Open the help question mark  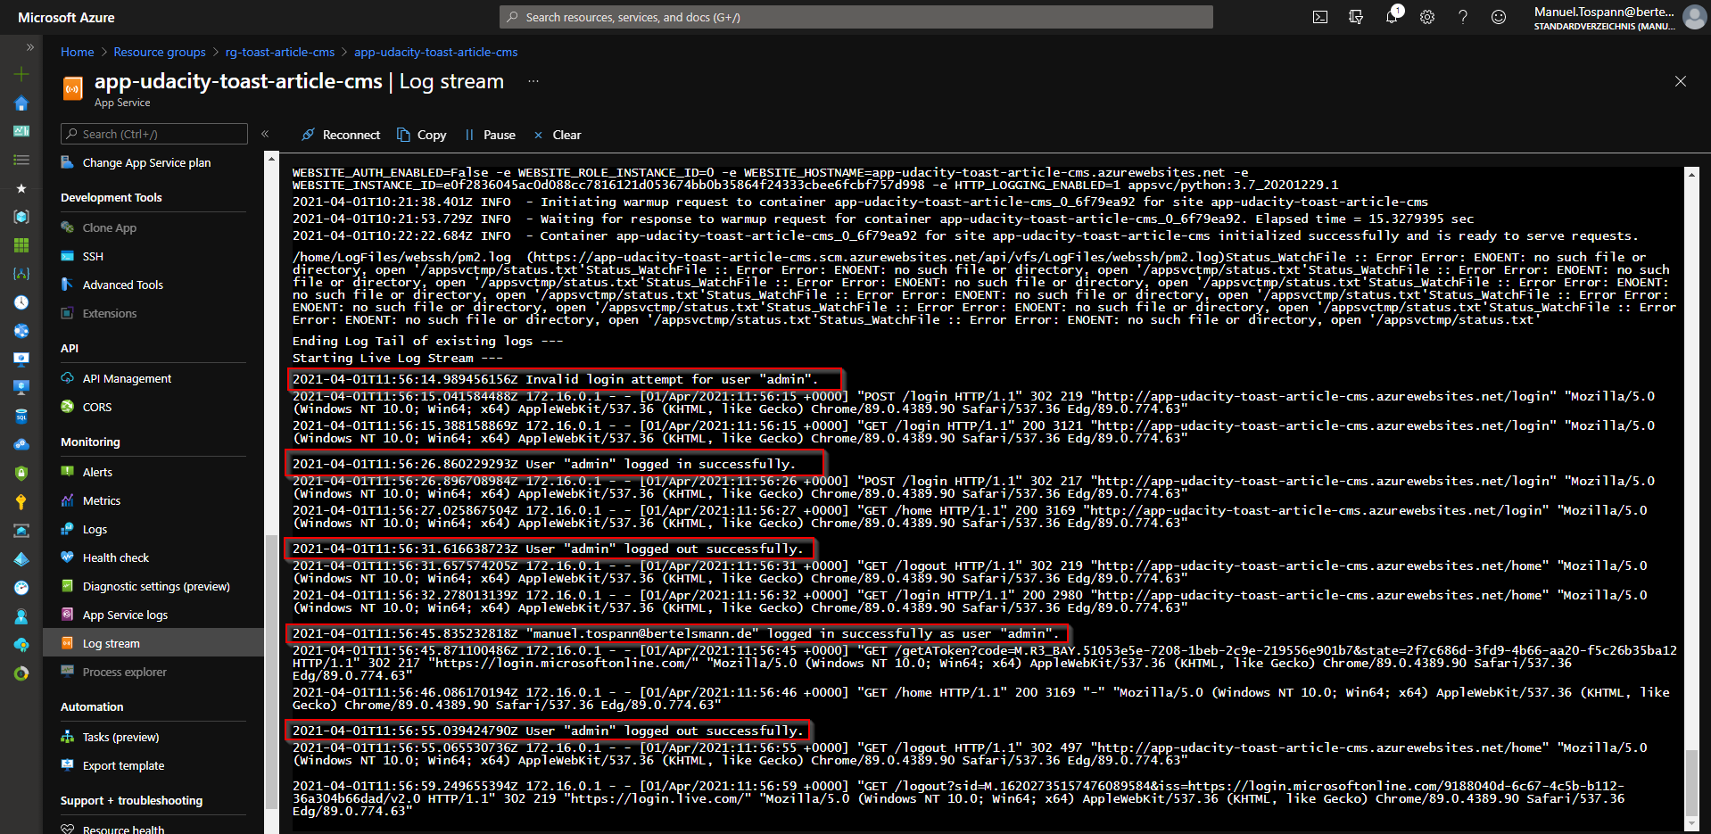tap(1463, 17)
